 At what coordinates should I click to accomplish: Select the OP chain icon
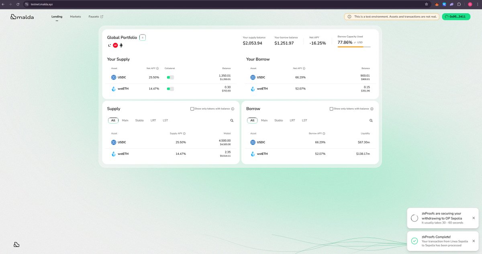click(x=115, y=45)
